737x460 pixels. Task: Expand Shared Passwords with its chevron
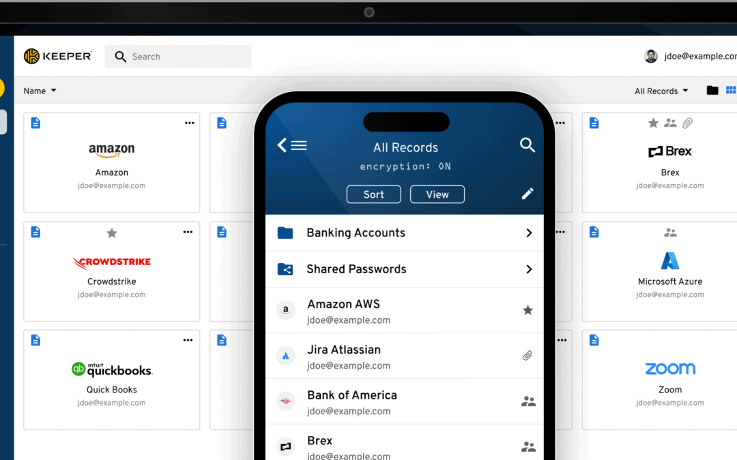(x=530, y=269)
